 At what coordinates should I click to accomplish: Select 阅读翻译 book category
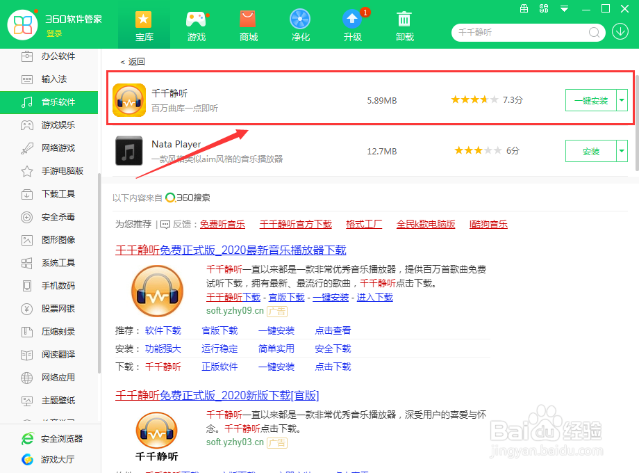[49, 355]
